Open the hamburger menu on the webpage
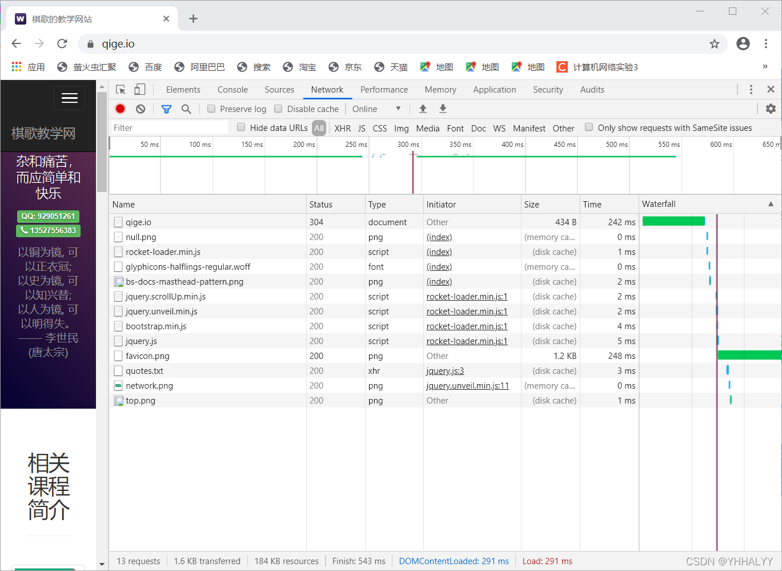The image size is (782, 571). [x=70, y=98]
